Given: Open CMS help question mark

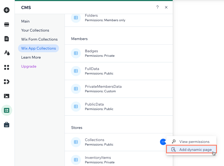Looking at the screenshot, I should (157, 7).
